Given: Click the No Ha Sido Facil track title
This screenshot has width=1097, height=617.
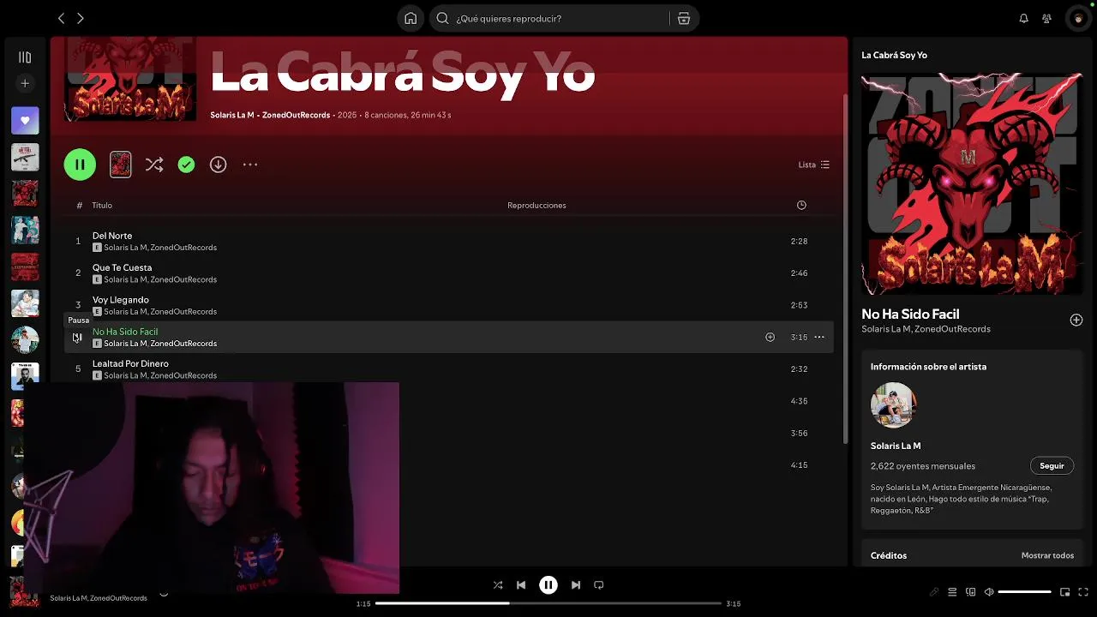Looking at the screenshot, I should [125, 332].
